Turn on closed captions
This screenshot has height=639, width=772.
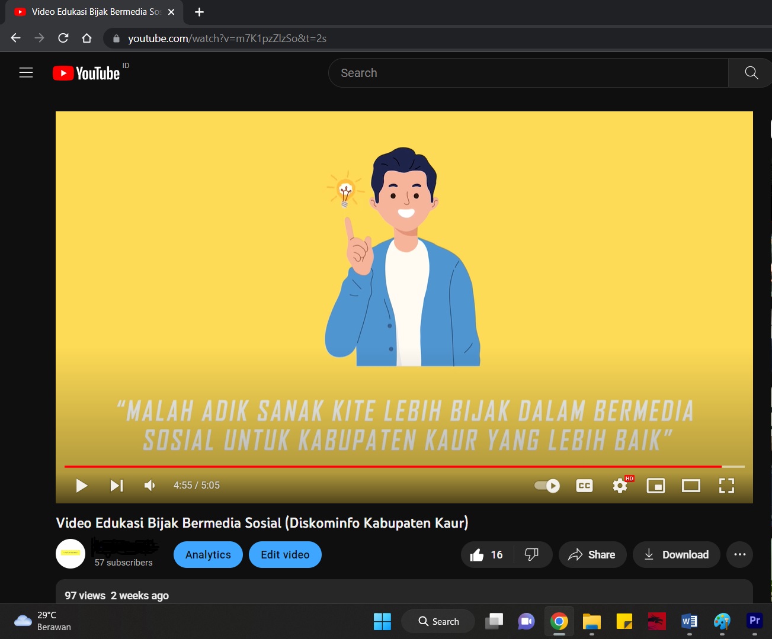(584, 486)
